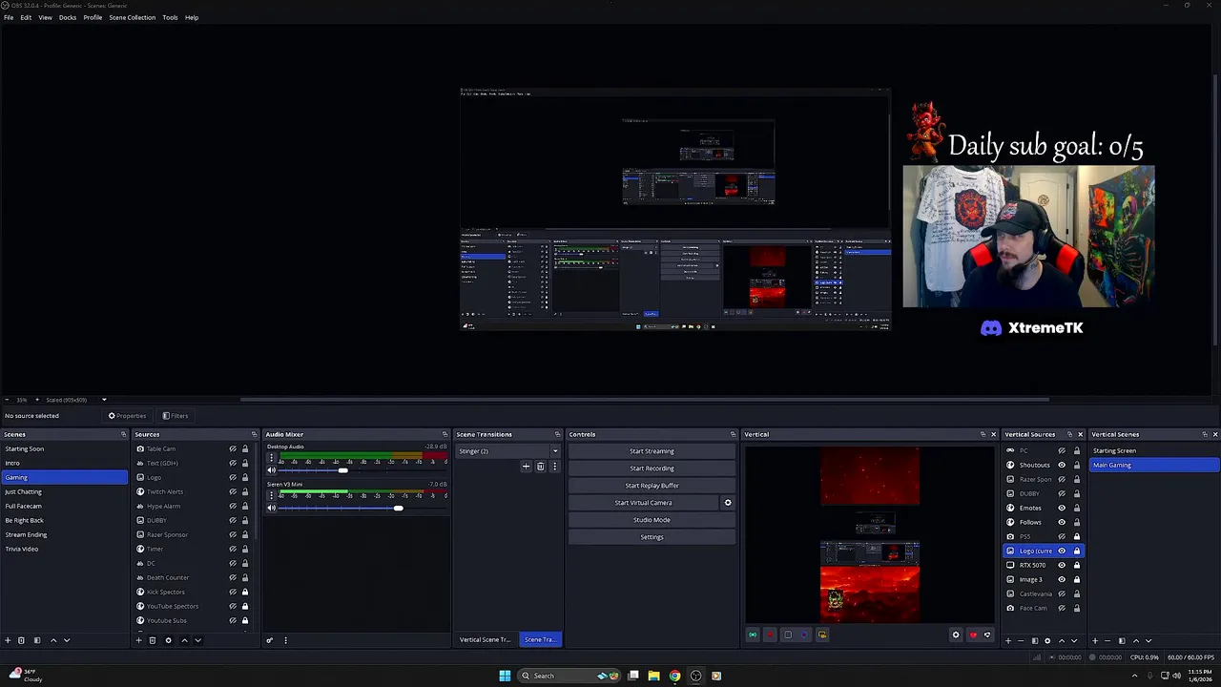Open Vertical dock settings gear icon
The width and height of the screenshot is (1221, 687).
pos(956,635)
